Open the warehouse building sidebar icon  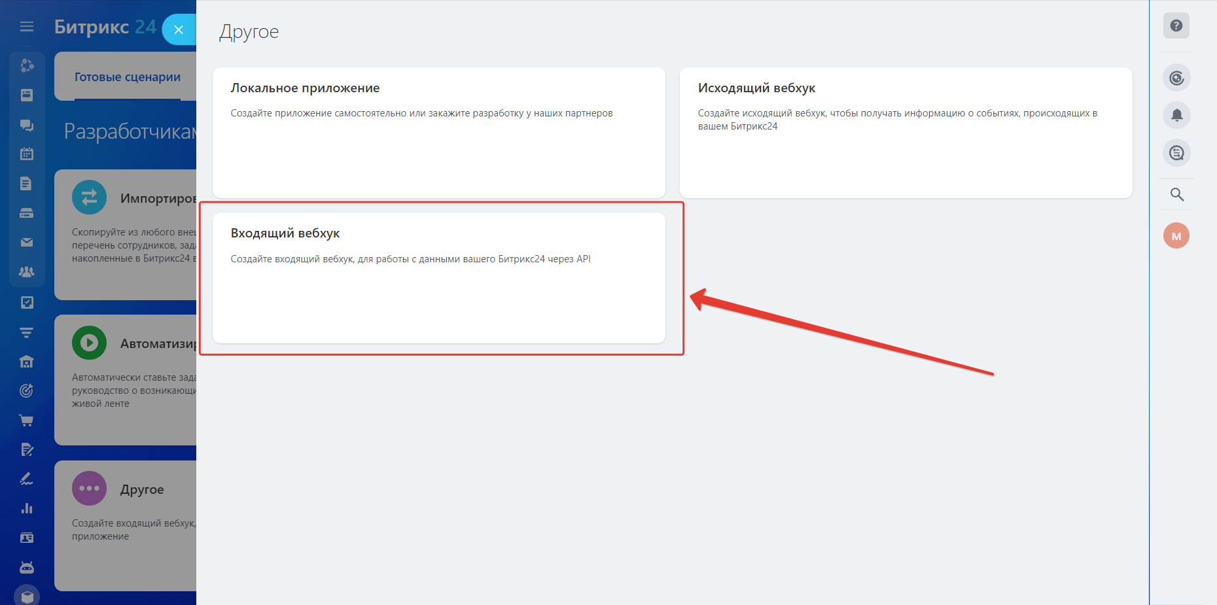[27, 362]
